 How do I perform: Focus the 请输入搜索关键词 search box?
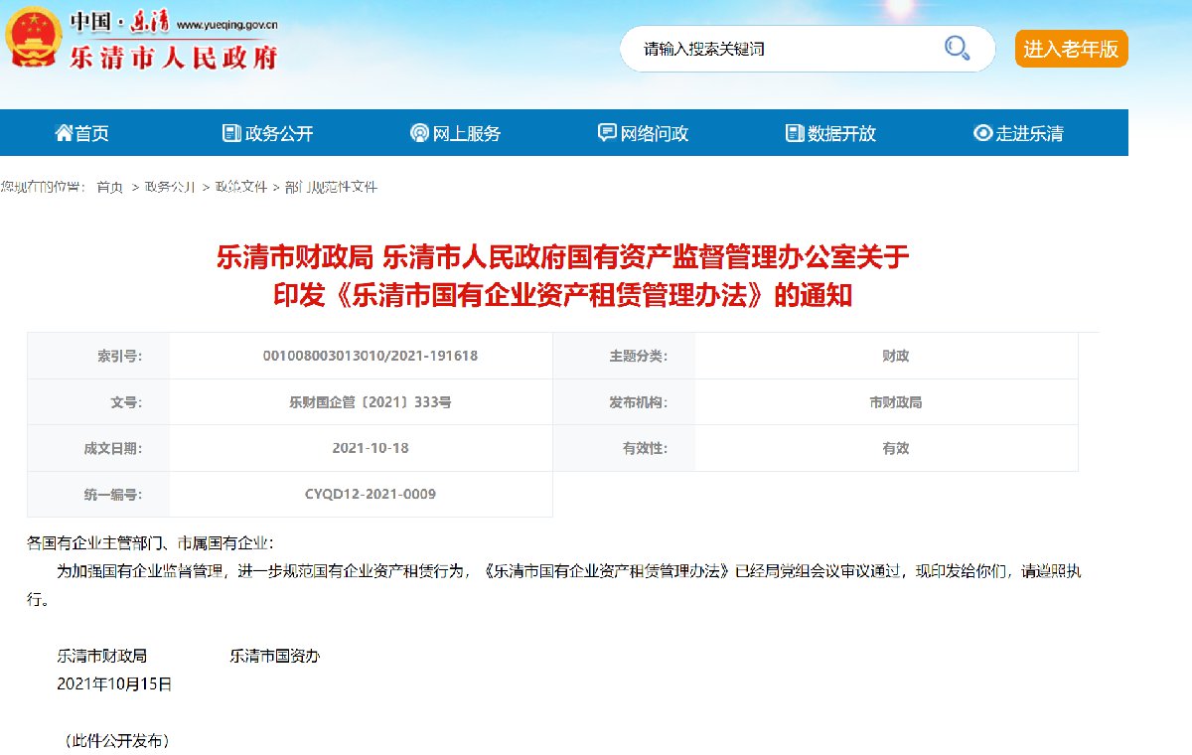[785, 49]
